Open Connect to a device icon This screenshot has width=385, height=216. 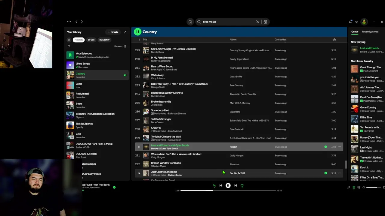point(359,187)
